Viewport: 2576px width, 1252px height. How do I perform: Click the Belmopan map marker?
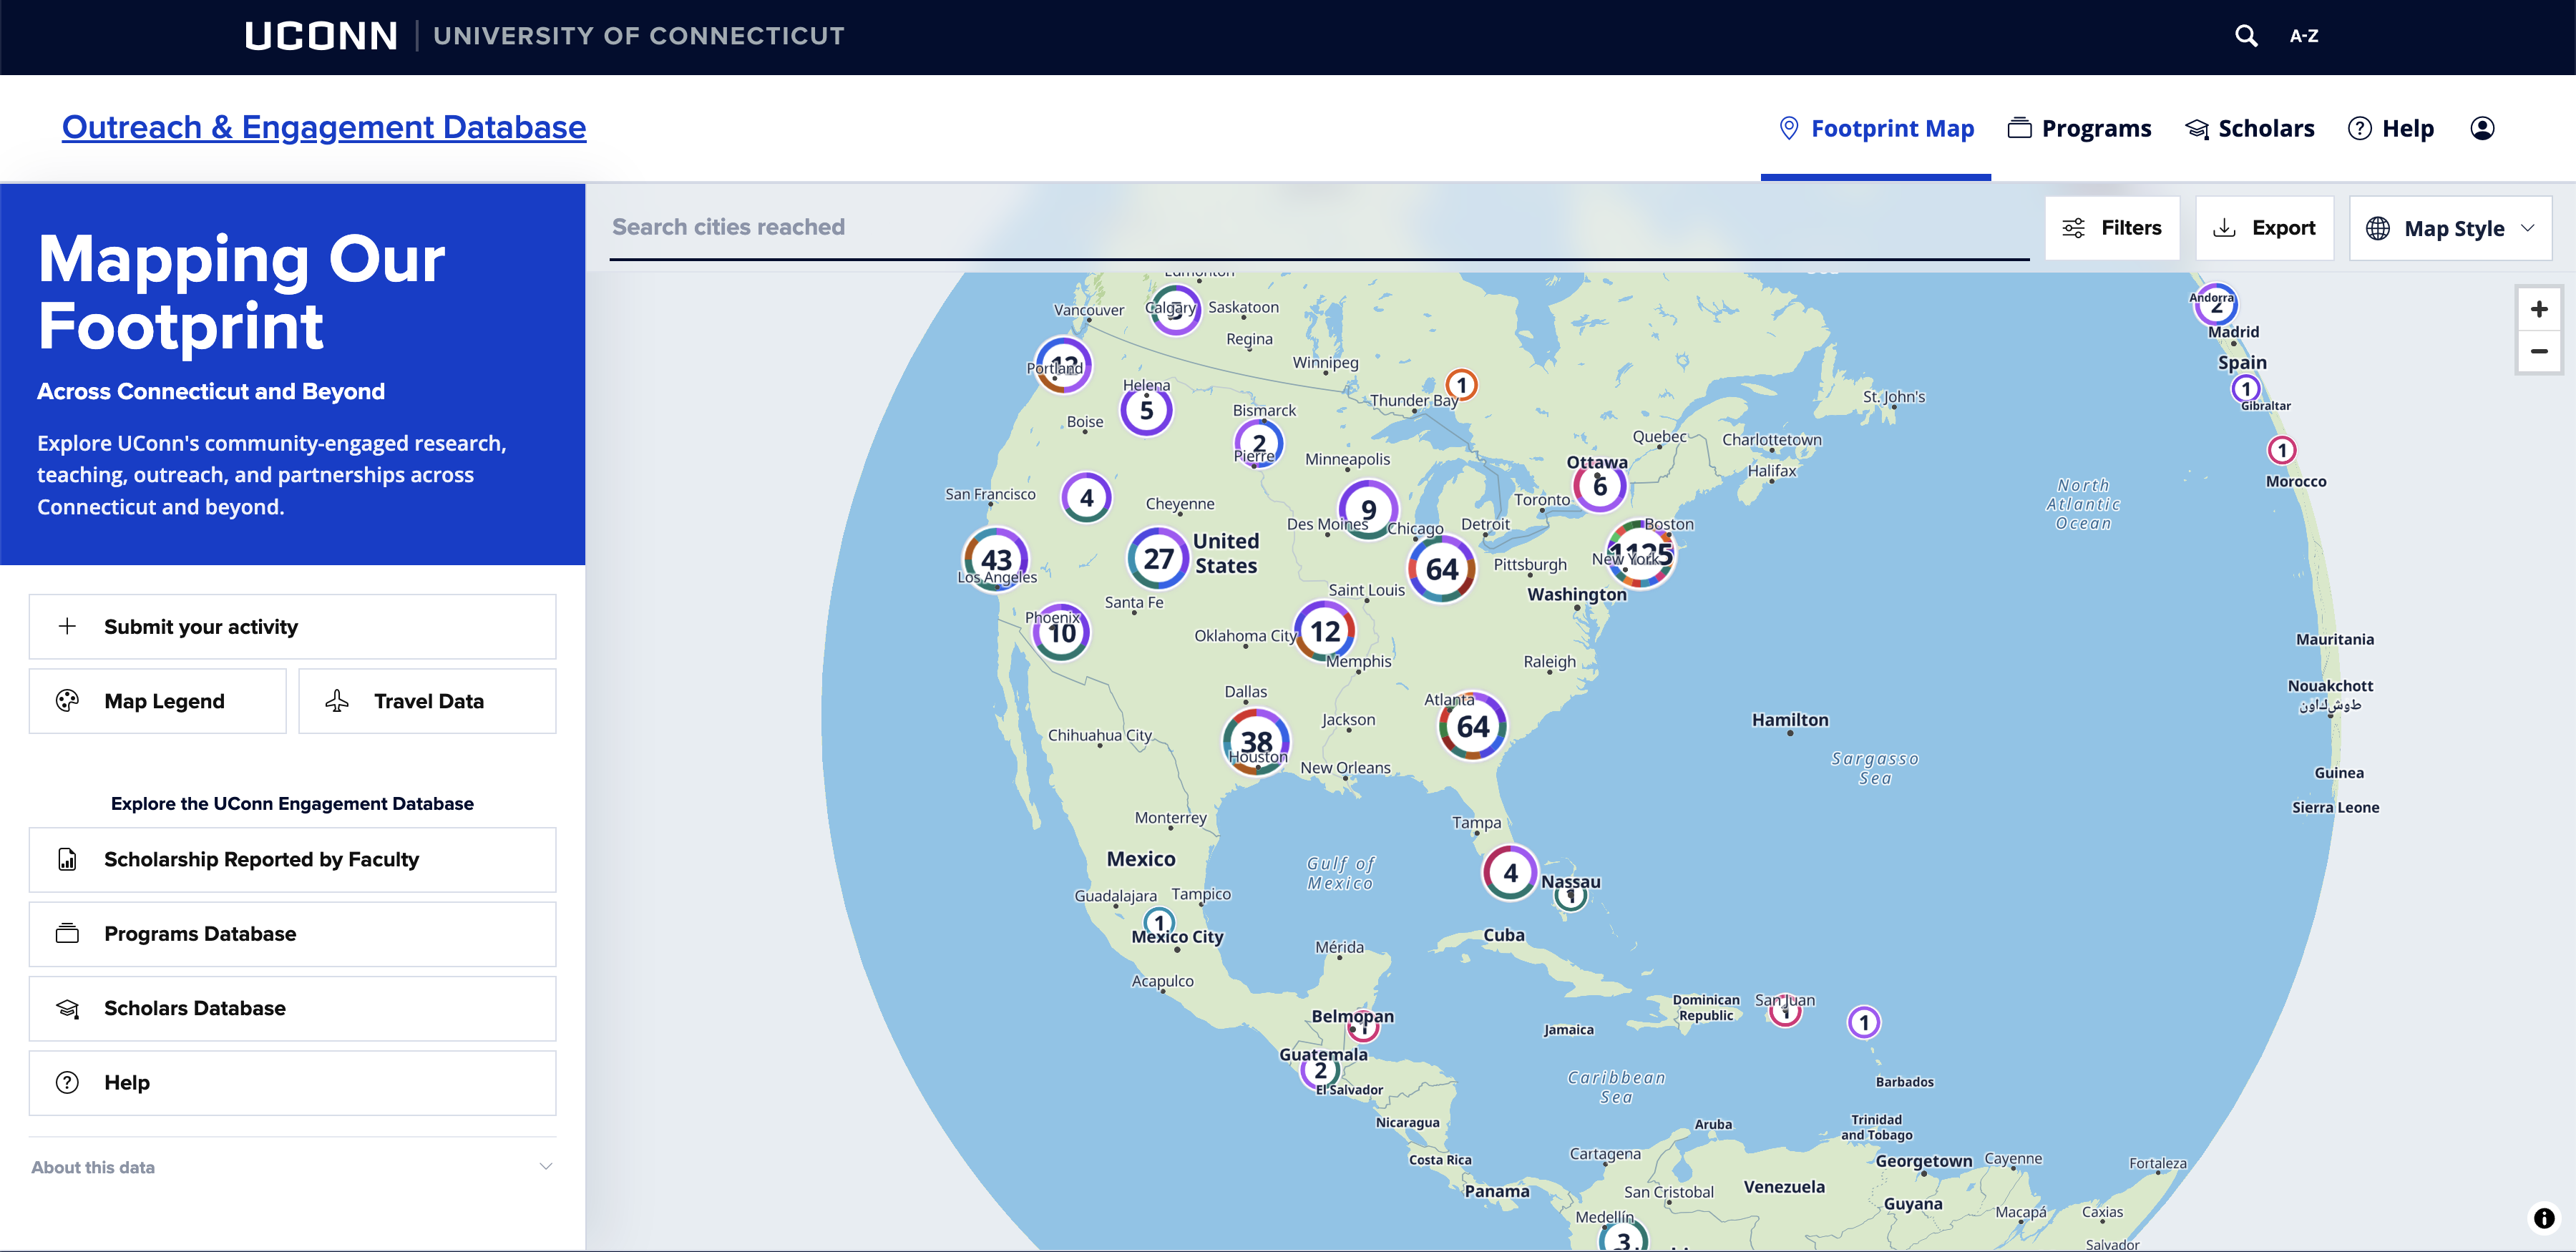(1363, 1027)
